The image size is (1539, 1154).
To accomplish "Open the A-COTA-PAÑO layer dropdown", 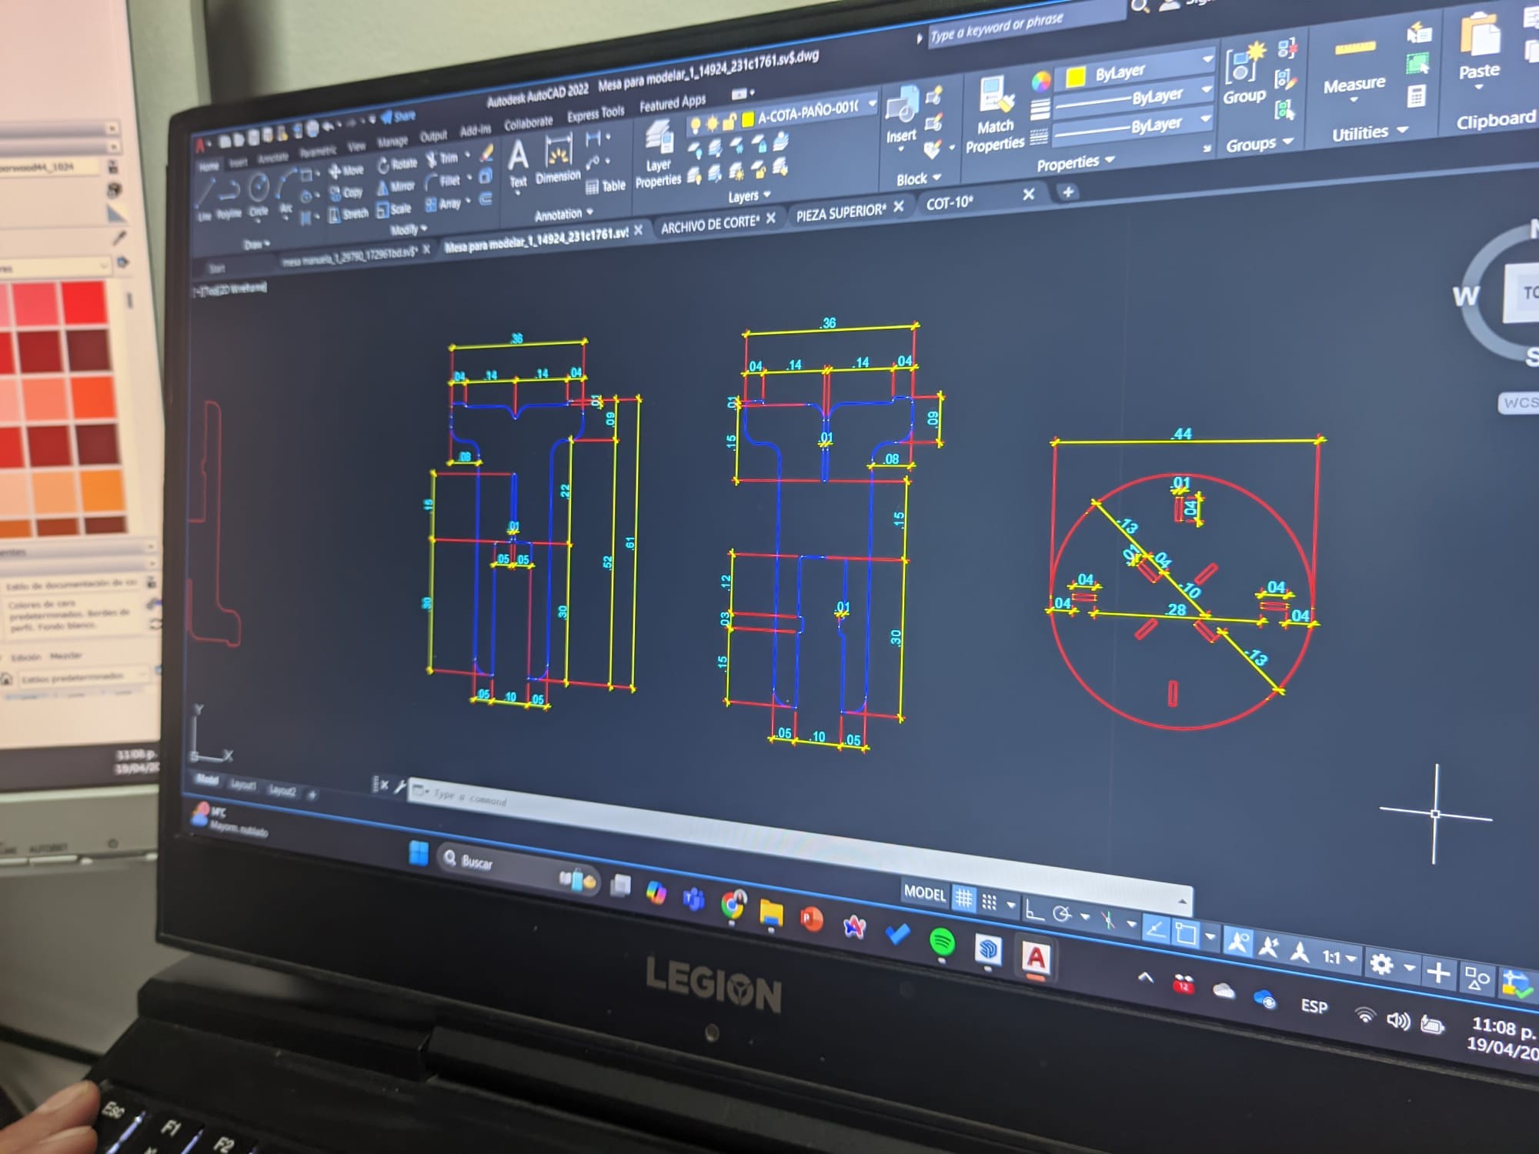I will pyautogui.click(x=873, y=103).
